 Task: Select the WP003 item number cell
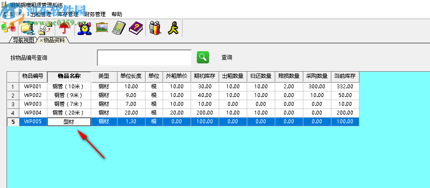[33, 104]
